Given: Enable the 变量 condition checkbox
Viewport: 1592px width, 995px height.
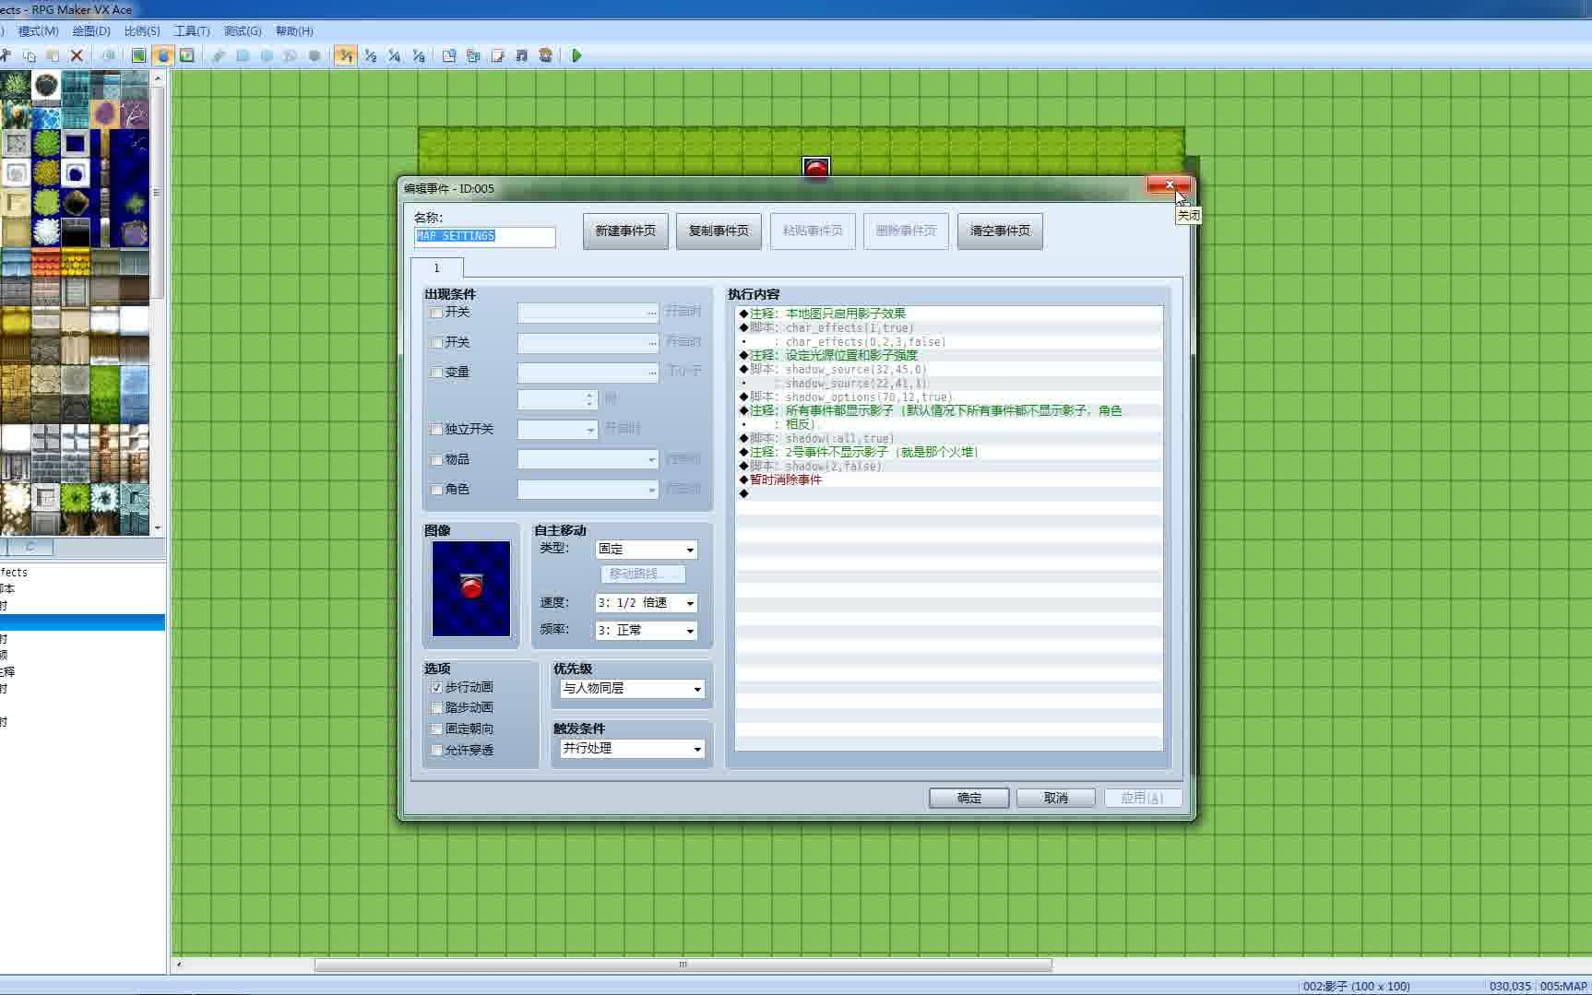Looking at the screenshot, I should (436, 373).
